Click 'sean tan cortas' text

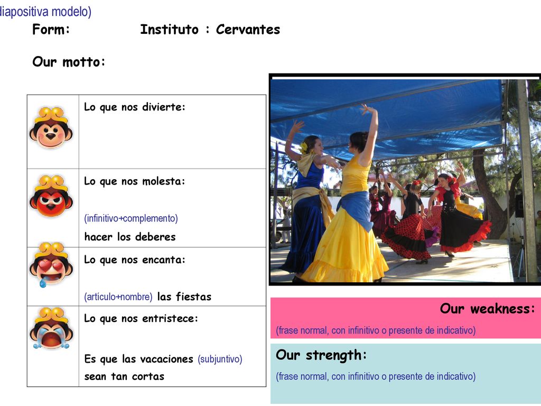(x=124, y=376)
